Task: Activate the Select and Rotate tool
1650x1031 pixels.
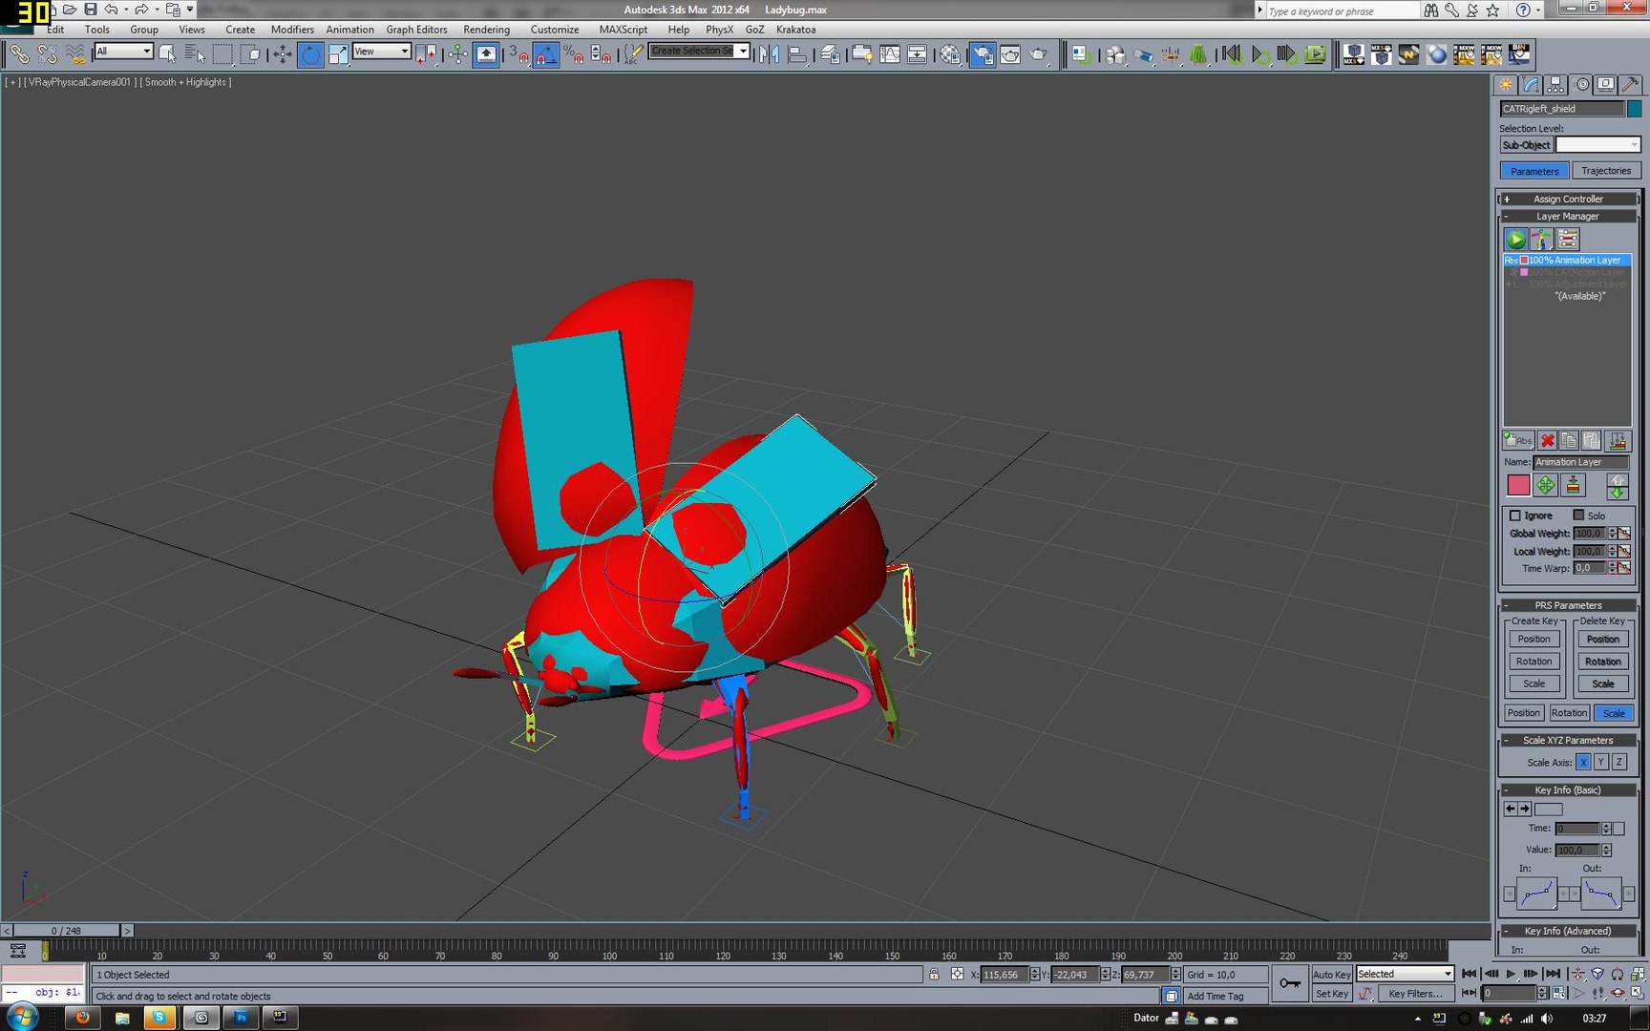Action: (x=310, y=54)
